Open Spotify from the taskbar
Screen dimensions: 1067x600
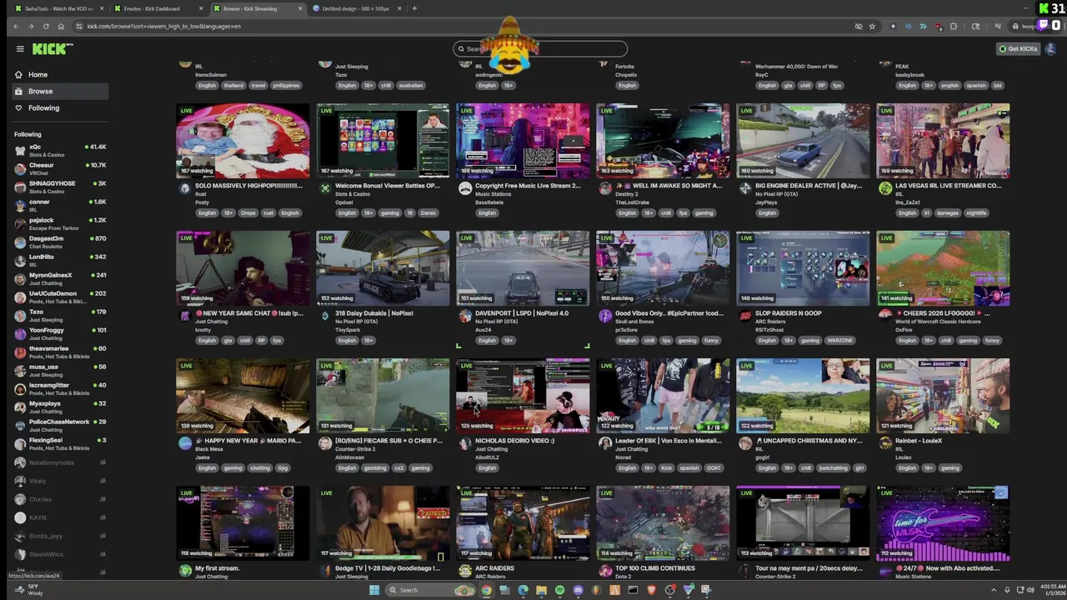[x=559, y=590]
